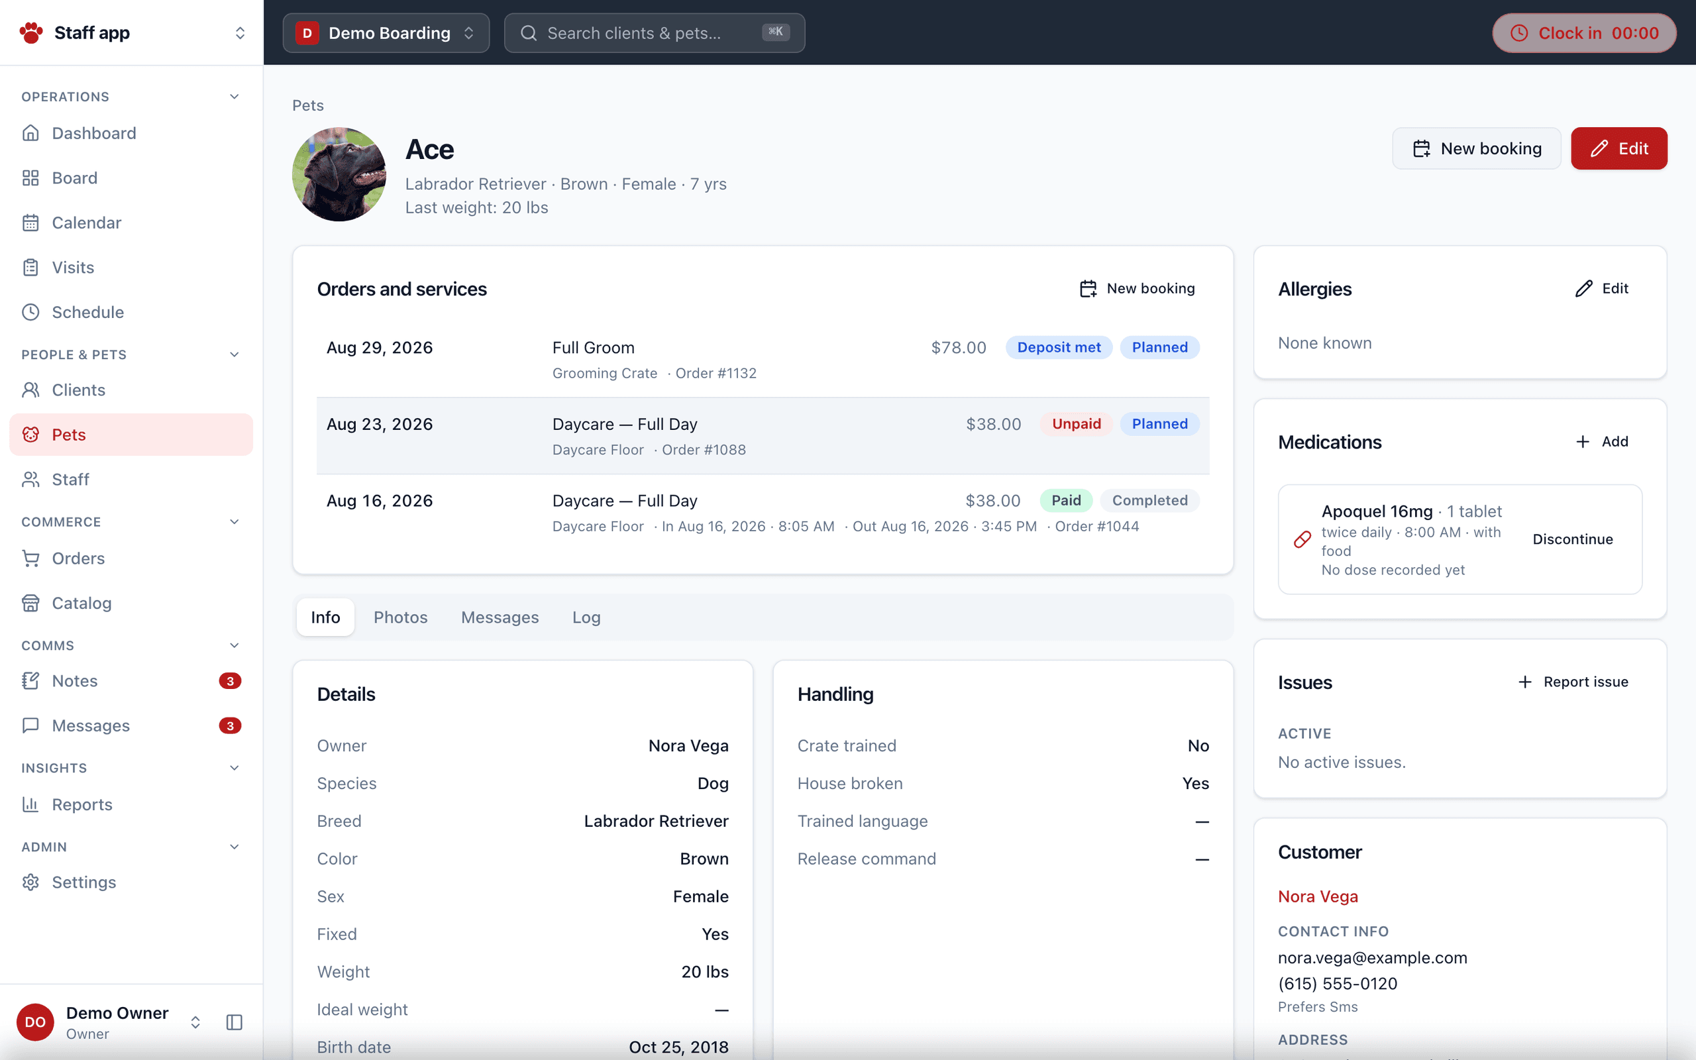
Task: Click the Unpaid status badge
Action: click(x=1077, y=424)
